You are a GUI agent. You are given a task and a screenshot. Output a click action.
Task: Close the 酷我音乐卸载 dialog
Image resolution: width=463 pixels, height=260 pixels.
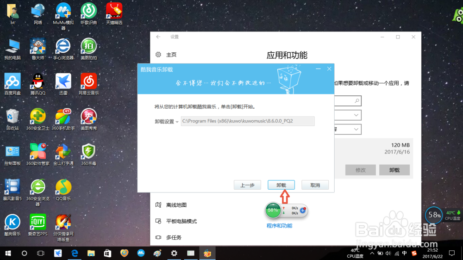(329, 69)
